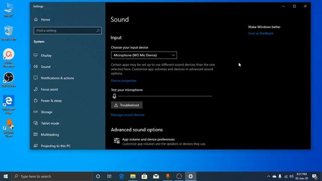Open Manage sound devices link
The image size is (322, 181).
[x=127, y=115]
